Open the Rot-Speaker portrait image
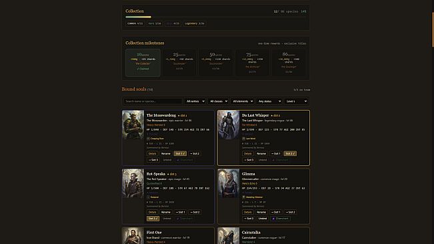This screenshot has width=434, height=244. click(x=133, y=183)
